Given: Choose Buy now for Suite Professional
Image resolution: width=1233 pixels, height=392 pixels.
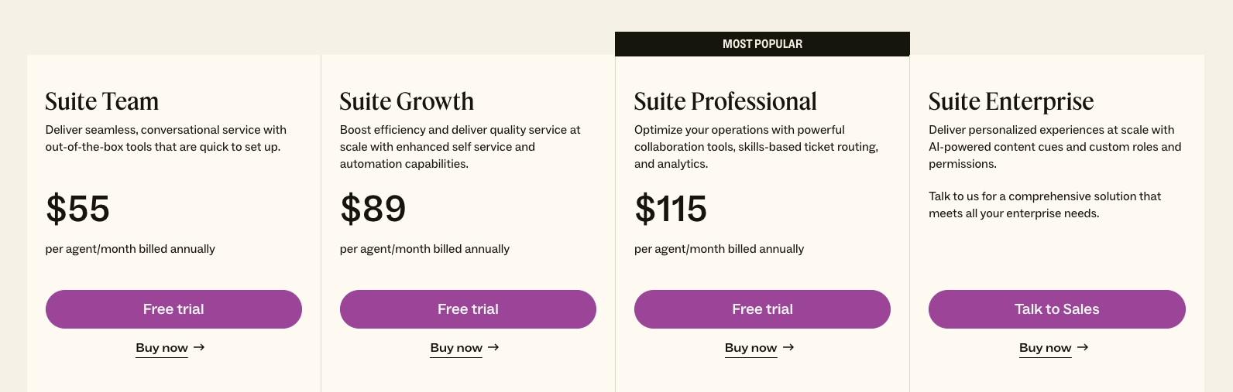Looking at the screenshot, I should (x=750, y=348).
